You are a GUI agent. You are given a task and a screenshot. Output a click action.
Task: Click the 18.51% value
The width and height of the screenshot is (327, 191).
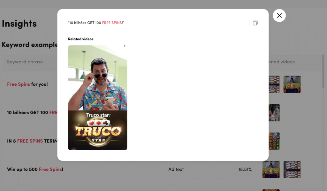coord(245,169)
